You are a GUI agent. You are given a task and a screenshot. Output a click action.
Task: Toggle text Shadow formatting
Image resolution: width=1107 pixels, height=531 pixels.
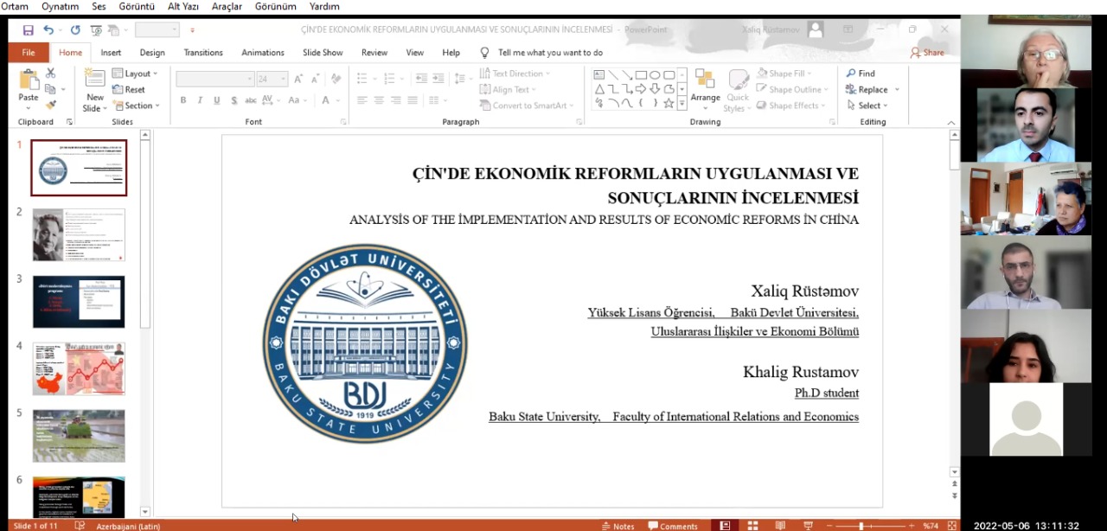[234, 100]
